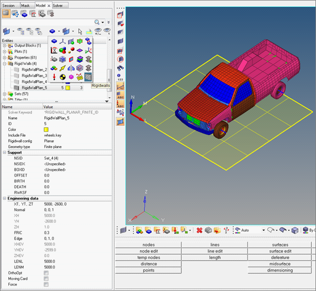Toggle the second eye display-control icon
The width and height of the screenshot is (316, 291).
point(29,31)
